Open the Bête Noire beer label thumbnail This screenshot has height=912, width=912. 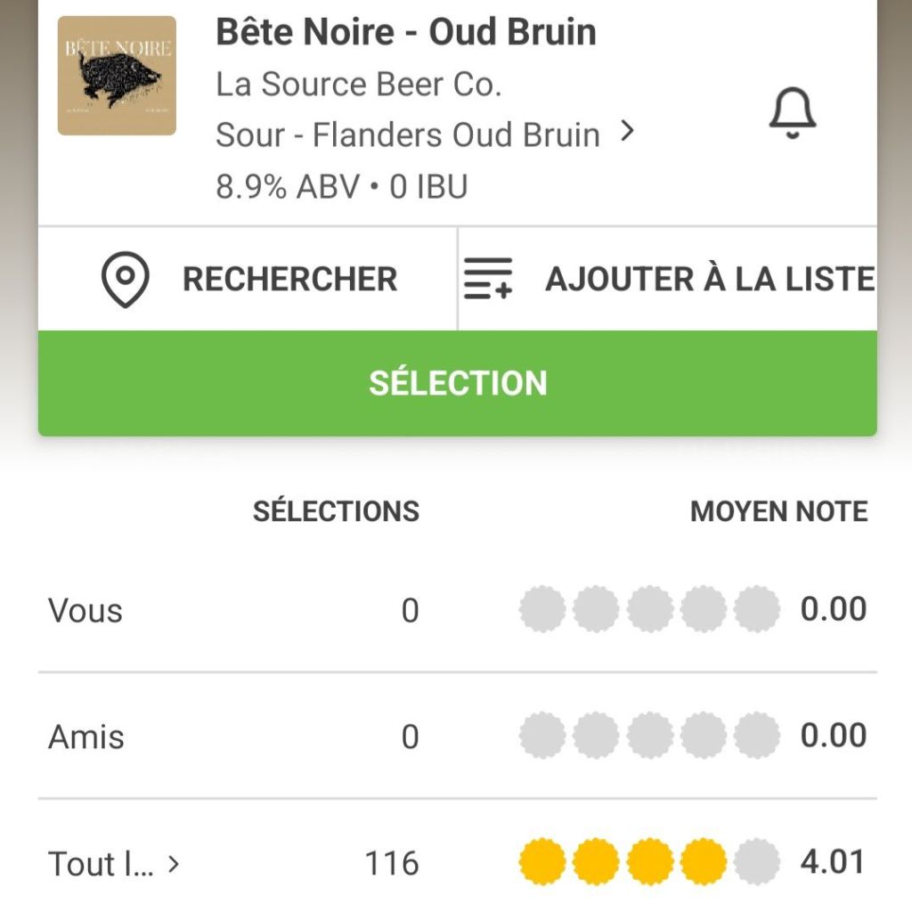pyautogui.click(x=117, y=76)
